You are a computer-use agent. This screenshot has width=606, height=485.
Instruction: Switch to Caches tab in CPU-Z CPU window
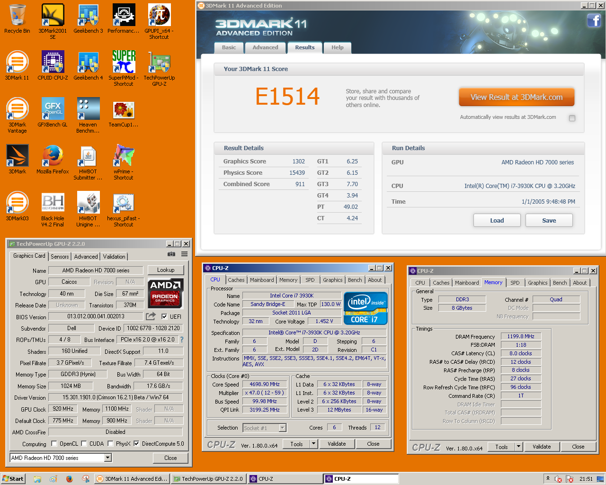coord(236,280)
